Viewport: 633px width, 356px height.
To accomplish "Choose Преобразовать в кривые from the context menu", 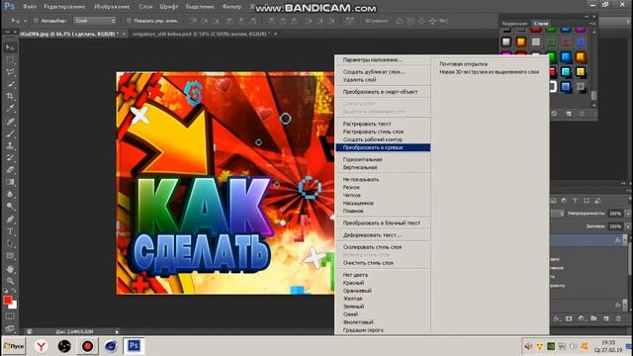I will coord(383,147).
